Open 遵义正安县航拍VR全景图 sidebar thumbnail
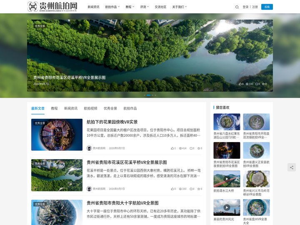Screen dimensions: 300x225 (x=256, y=150)
